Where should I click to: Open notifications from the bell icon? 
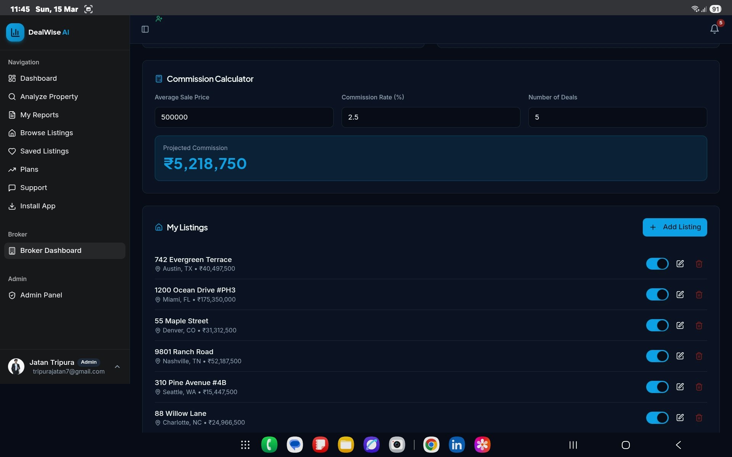[x=714, y=29]
